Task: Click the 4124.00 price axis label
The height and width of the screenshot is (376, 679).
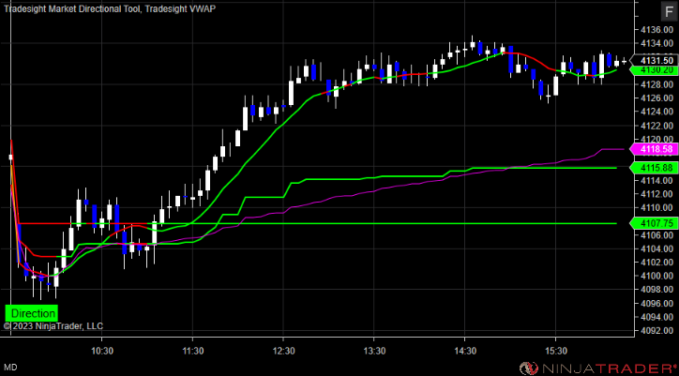Action: (x=657, y=112)
